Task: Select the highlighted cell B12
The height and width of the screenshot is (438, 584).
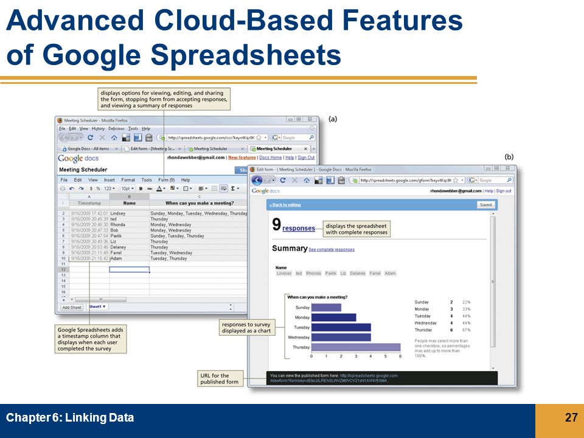Action: (129, 269)
